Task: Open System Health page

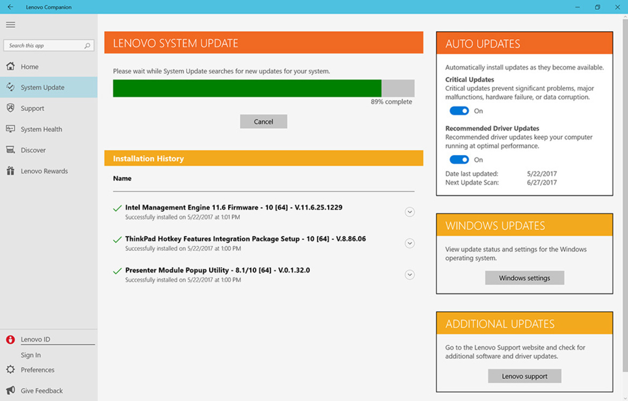Action: [x=48, y=129]
